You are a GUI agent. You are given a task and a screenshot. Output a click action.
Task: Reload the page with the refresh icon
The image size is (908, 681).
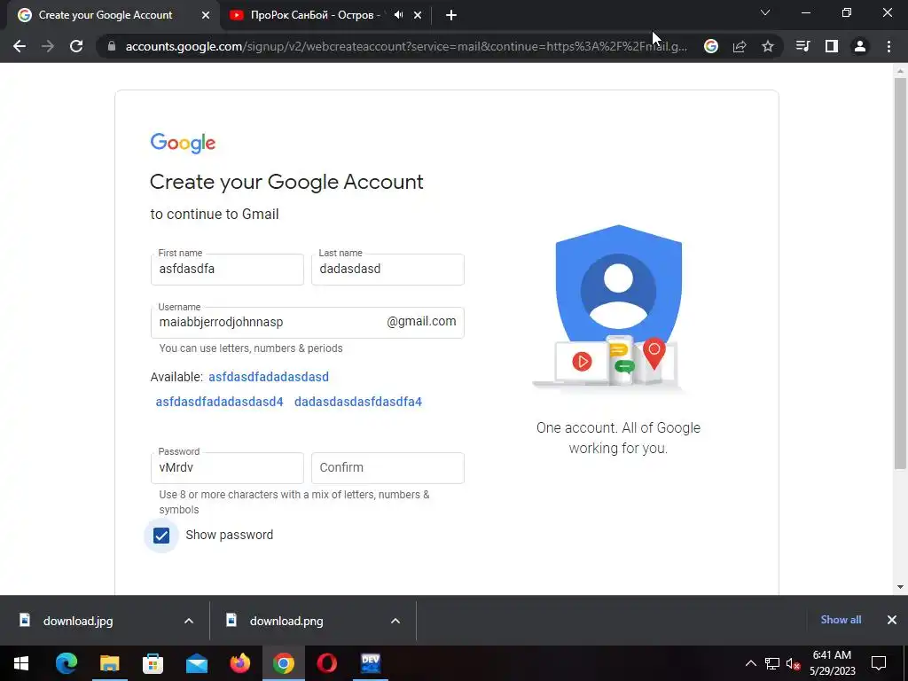pyautogui.click(x=76, y=46)
